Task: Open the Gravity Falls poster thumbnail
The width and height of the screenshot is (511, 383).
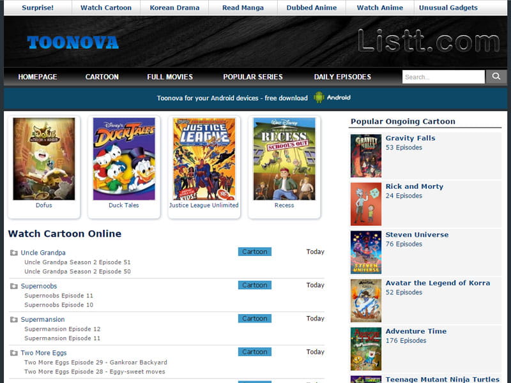Action: coord(365,156)
